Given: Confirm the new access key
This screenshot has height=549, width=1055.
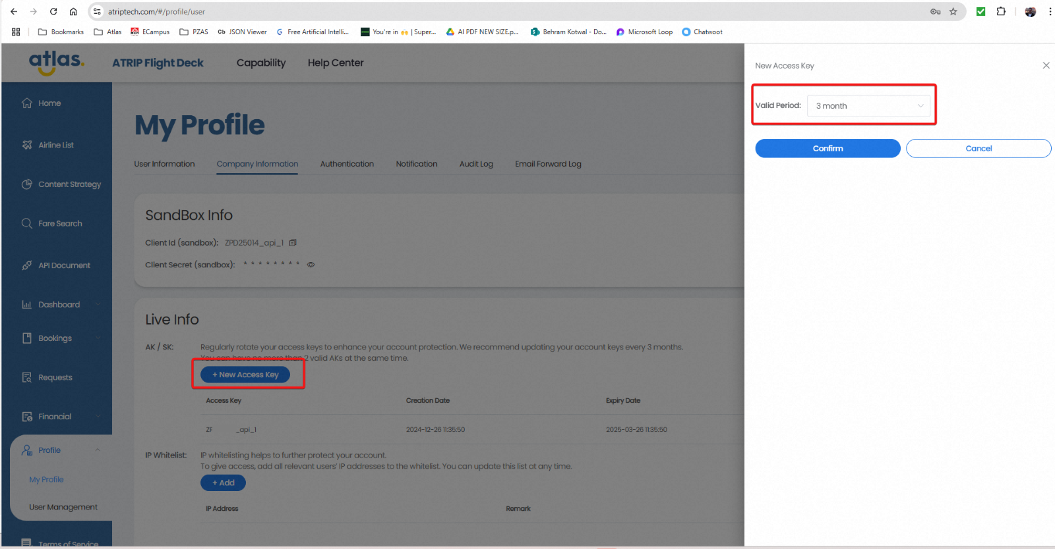Looking at the screenshot, I should 828,149.
